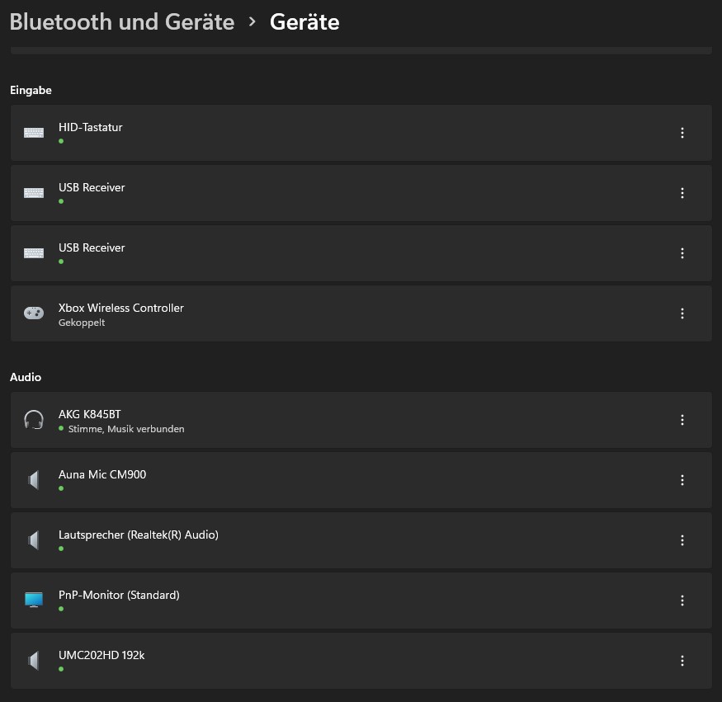Click the upper USB Receiver keyboard icon
Viewport: 722px width, 702px height.
click(34, 193)
